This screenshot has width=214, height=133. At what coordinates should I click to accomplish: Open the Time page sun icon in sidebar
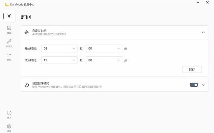click(9, 16)
